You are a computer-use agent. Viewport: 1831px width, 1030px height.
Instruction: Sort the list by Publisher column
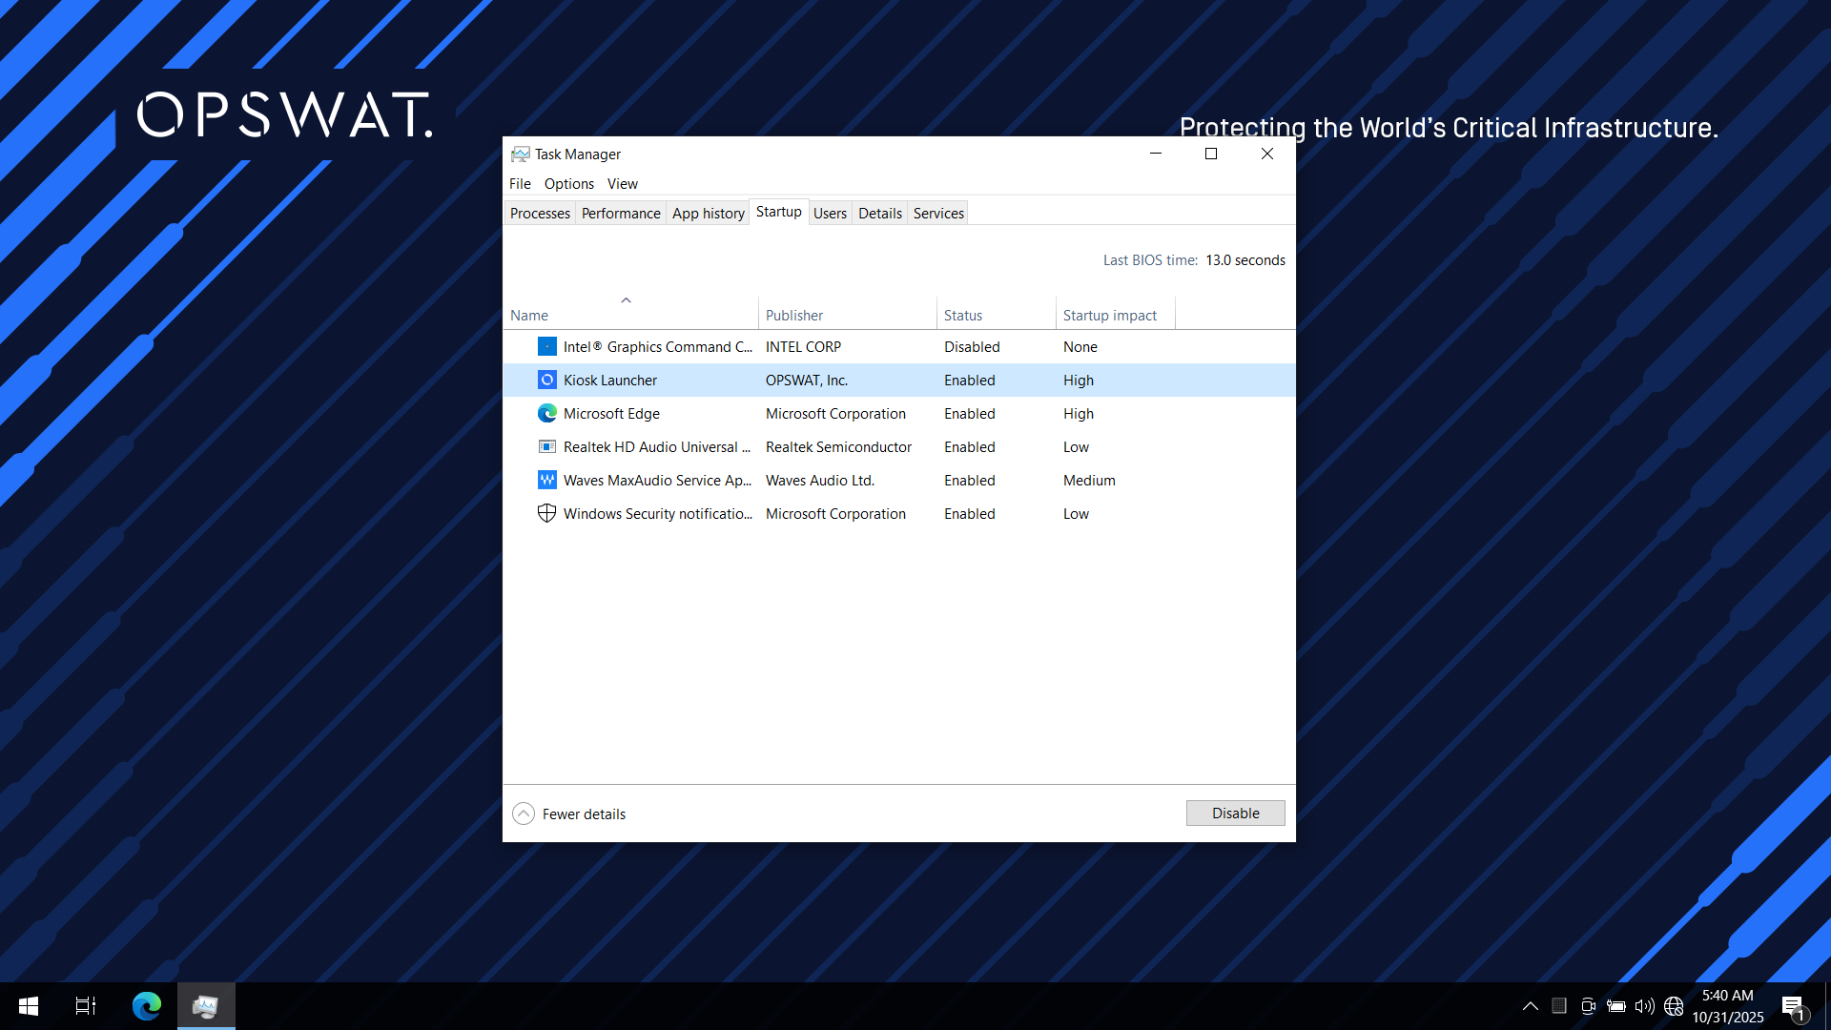tap(848, 315)
